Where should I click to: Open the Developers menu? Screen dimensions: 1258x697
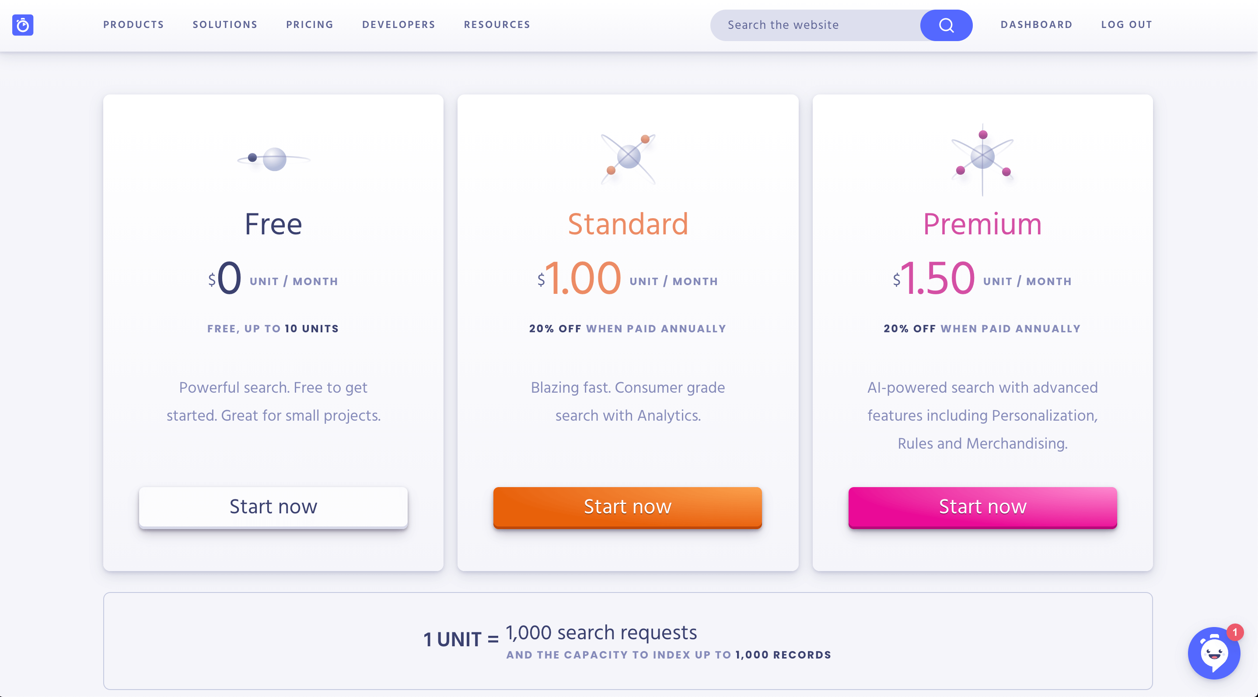[x=398, y=25]
